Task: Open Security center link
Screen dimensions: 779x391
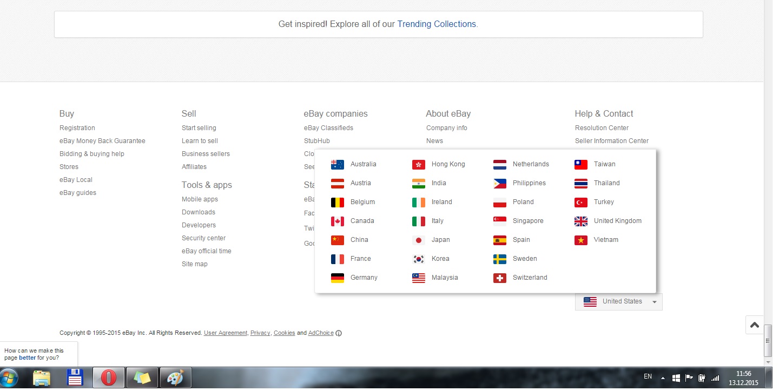Action: tap(203, 238)
